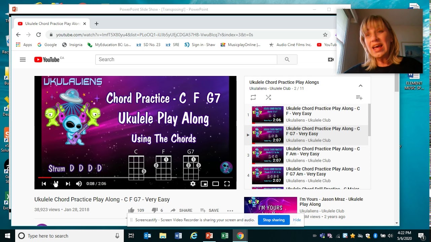
Task: Reload the page
Action: [38, 35]
